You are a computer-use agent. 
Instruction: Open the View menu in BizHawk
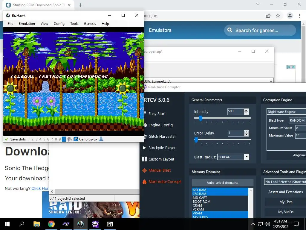pyautogui.click(x=44, y=24)
